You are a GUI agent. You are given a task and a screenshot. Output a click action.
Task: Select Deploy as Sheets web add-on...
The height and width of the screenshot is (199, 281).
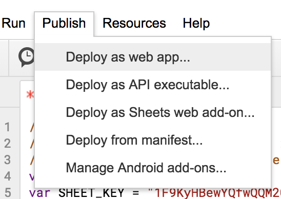click(153, 112)
